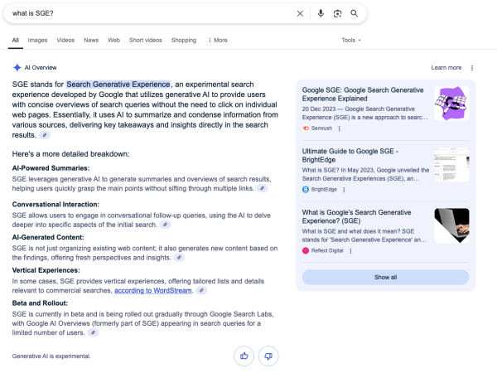Screen dimensions: 497x373
Task: Click the thumbs down feedback button
Action: click(x=268, y=356)
